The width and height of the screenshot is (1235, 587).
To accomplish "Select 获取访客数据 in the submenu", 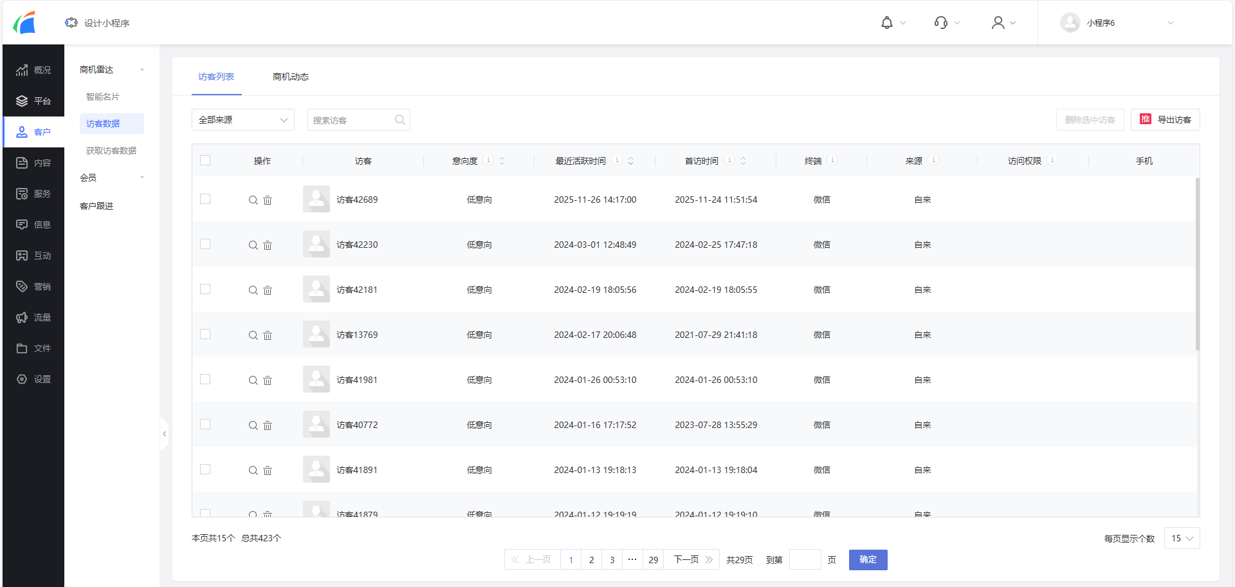I will point(111,151).
